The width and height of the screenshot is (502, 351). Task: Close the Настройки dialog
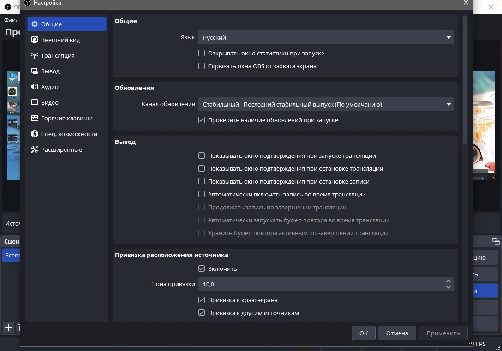tap(466, 3)
